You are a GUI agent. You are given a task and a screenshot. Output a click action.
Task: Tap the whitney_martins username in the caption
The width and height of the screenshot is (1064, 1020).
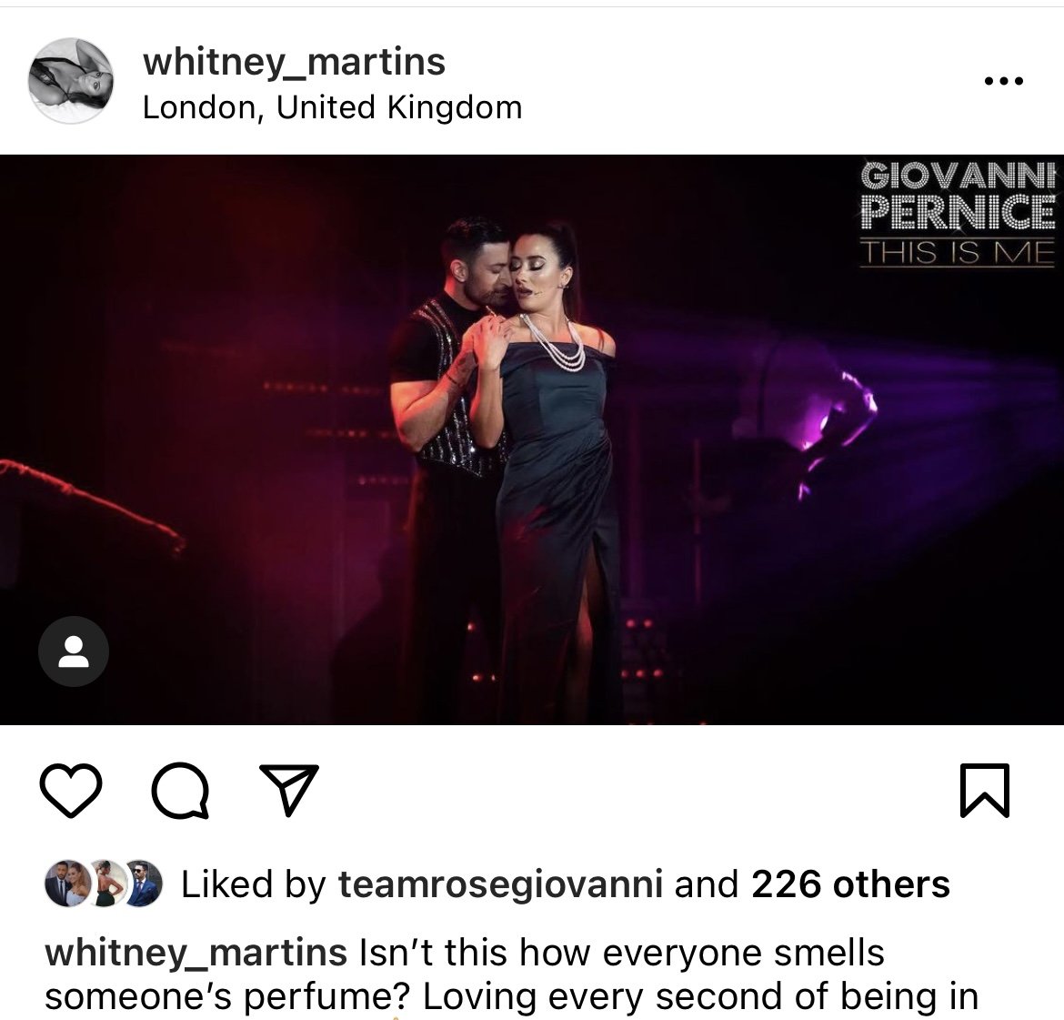[x=196, y=953]
